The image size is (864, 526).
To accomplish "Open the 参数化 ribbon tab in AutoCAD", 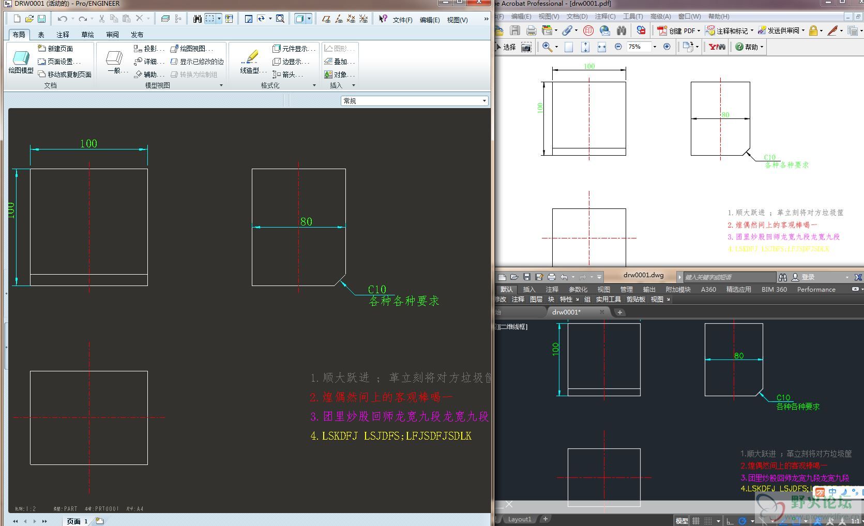I will (x=578, y=290).
